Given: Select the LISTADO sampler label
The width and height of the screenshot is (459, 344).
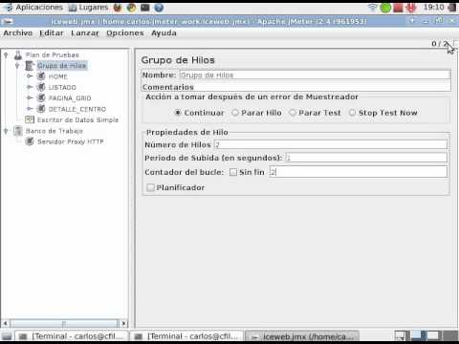Looking at the screenshot, I should coord(62,87).
